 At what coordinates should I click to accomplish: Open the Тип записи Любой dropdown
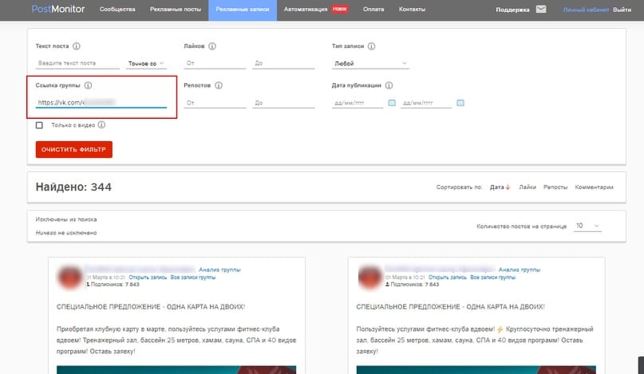click(370, 64)
